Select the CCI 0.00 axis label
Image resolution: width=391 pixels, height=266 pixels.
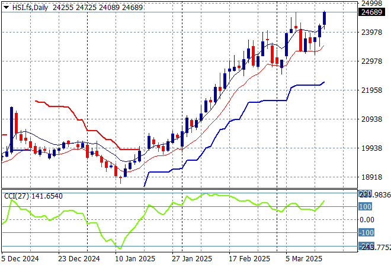pos(367,220)
